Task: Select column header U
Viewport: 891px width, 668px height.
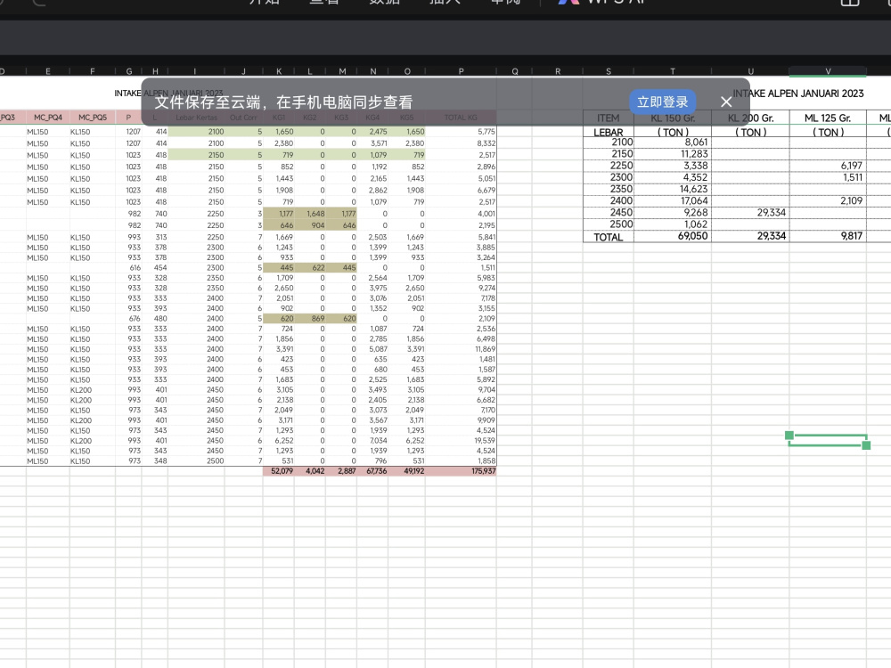Action: (x=750, y=71)
